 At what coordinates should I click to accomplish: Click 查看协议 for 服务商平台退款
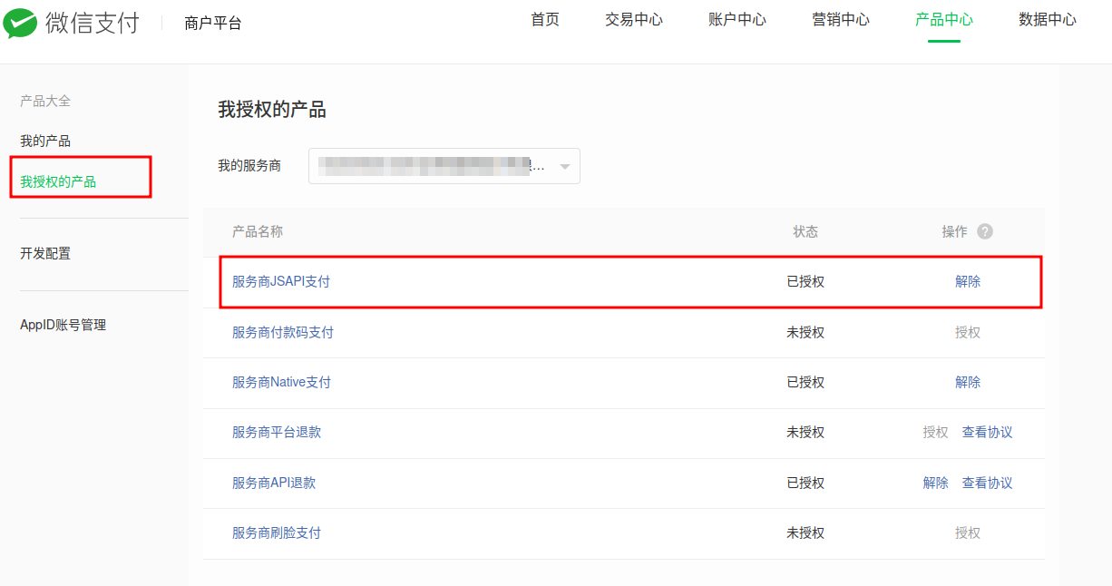click(988, 432)
